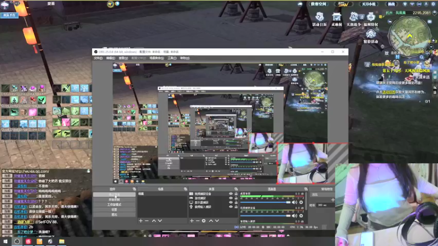
Task: Select the 视频捕获设备 source row
Action: tap(214, 194)
